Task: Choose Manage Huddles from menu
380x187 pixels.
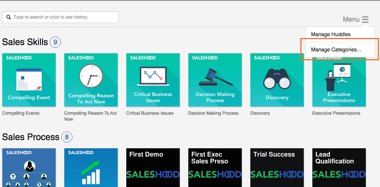Action: 340,35
